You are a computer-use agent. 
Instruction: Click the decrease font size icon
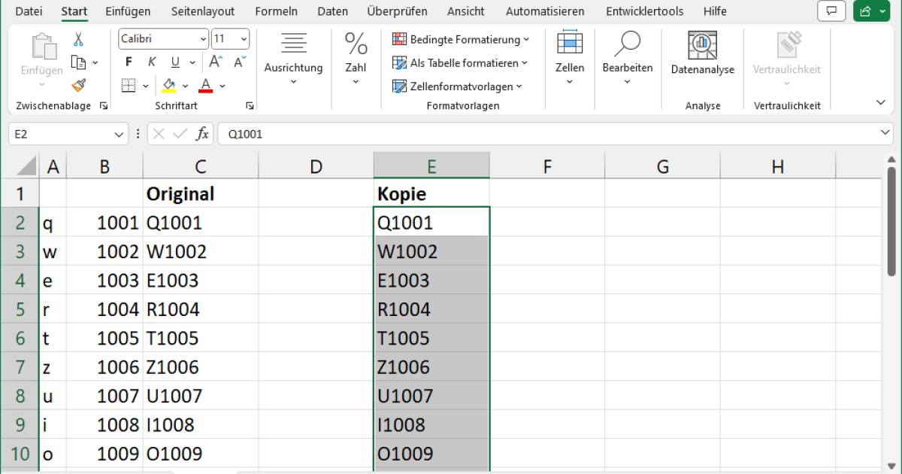[240, 62]
